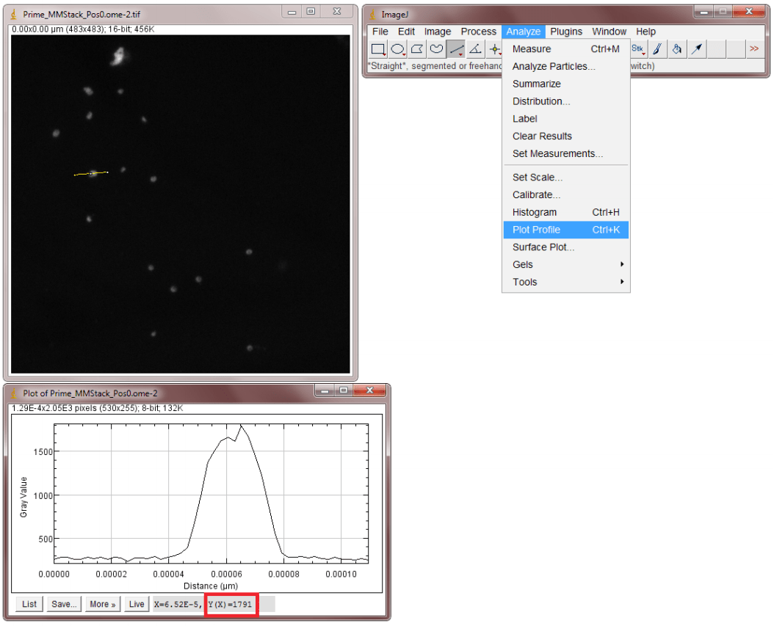Viewport: 774px width, 626px height.
Task: Select the Straight line tool
Action: click(x=456, y=49)
